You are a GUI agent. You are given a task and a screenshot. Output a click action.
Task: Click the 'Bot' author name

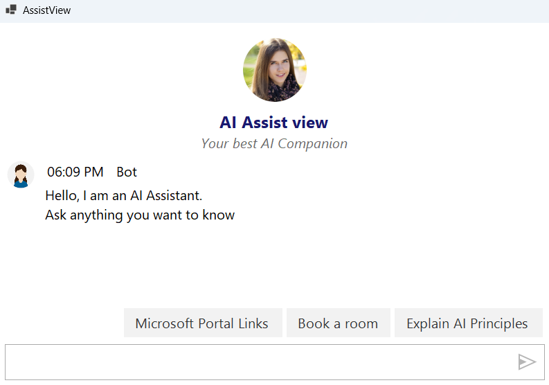click(x=127, y=172)
